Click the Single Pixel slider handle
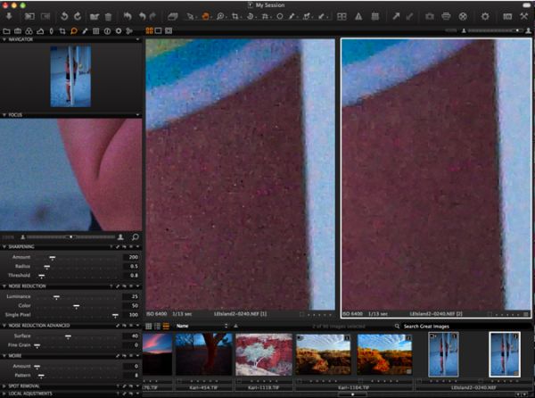 click(115, 316)
